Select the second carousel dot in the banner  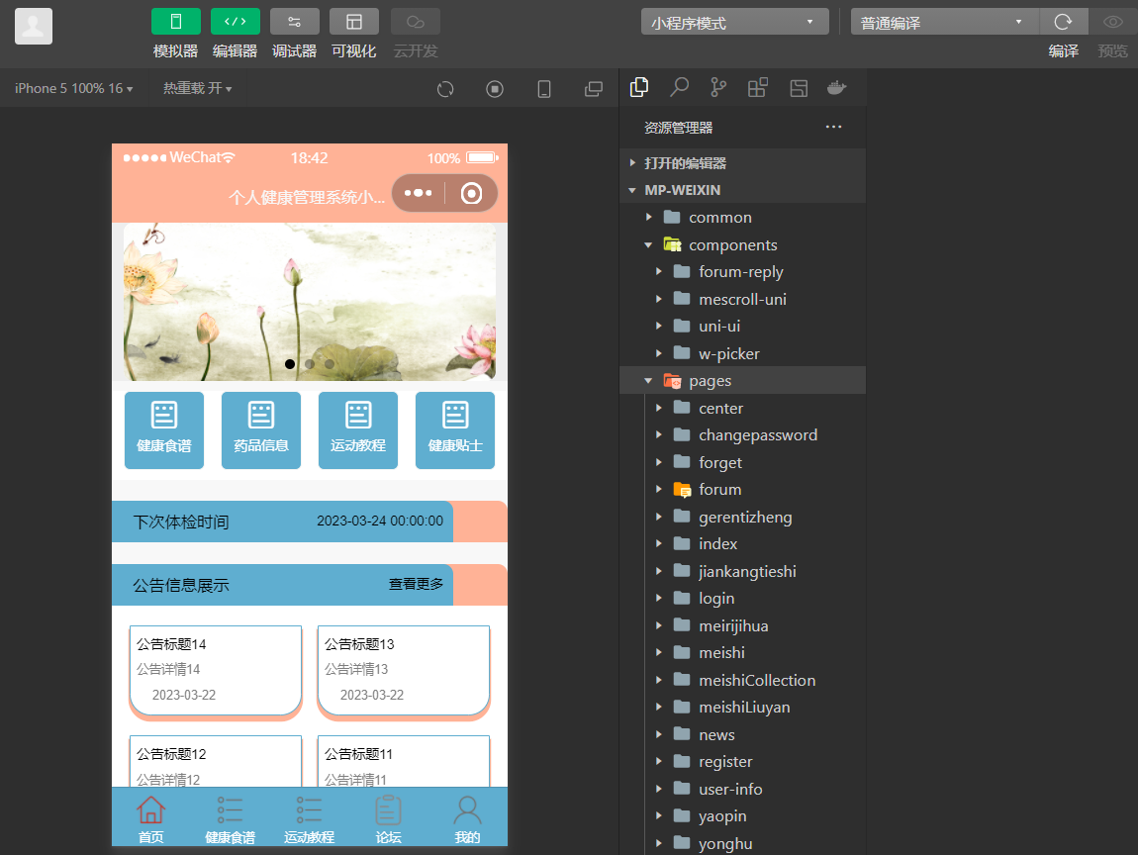(309, 364)
